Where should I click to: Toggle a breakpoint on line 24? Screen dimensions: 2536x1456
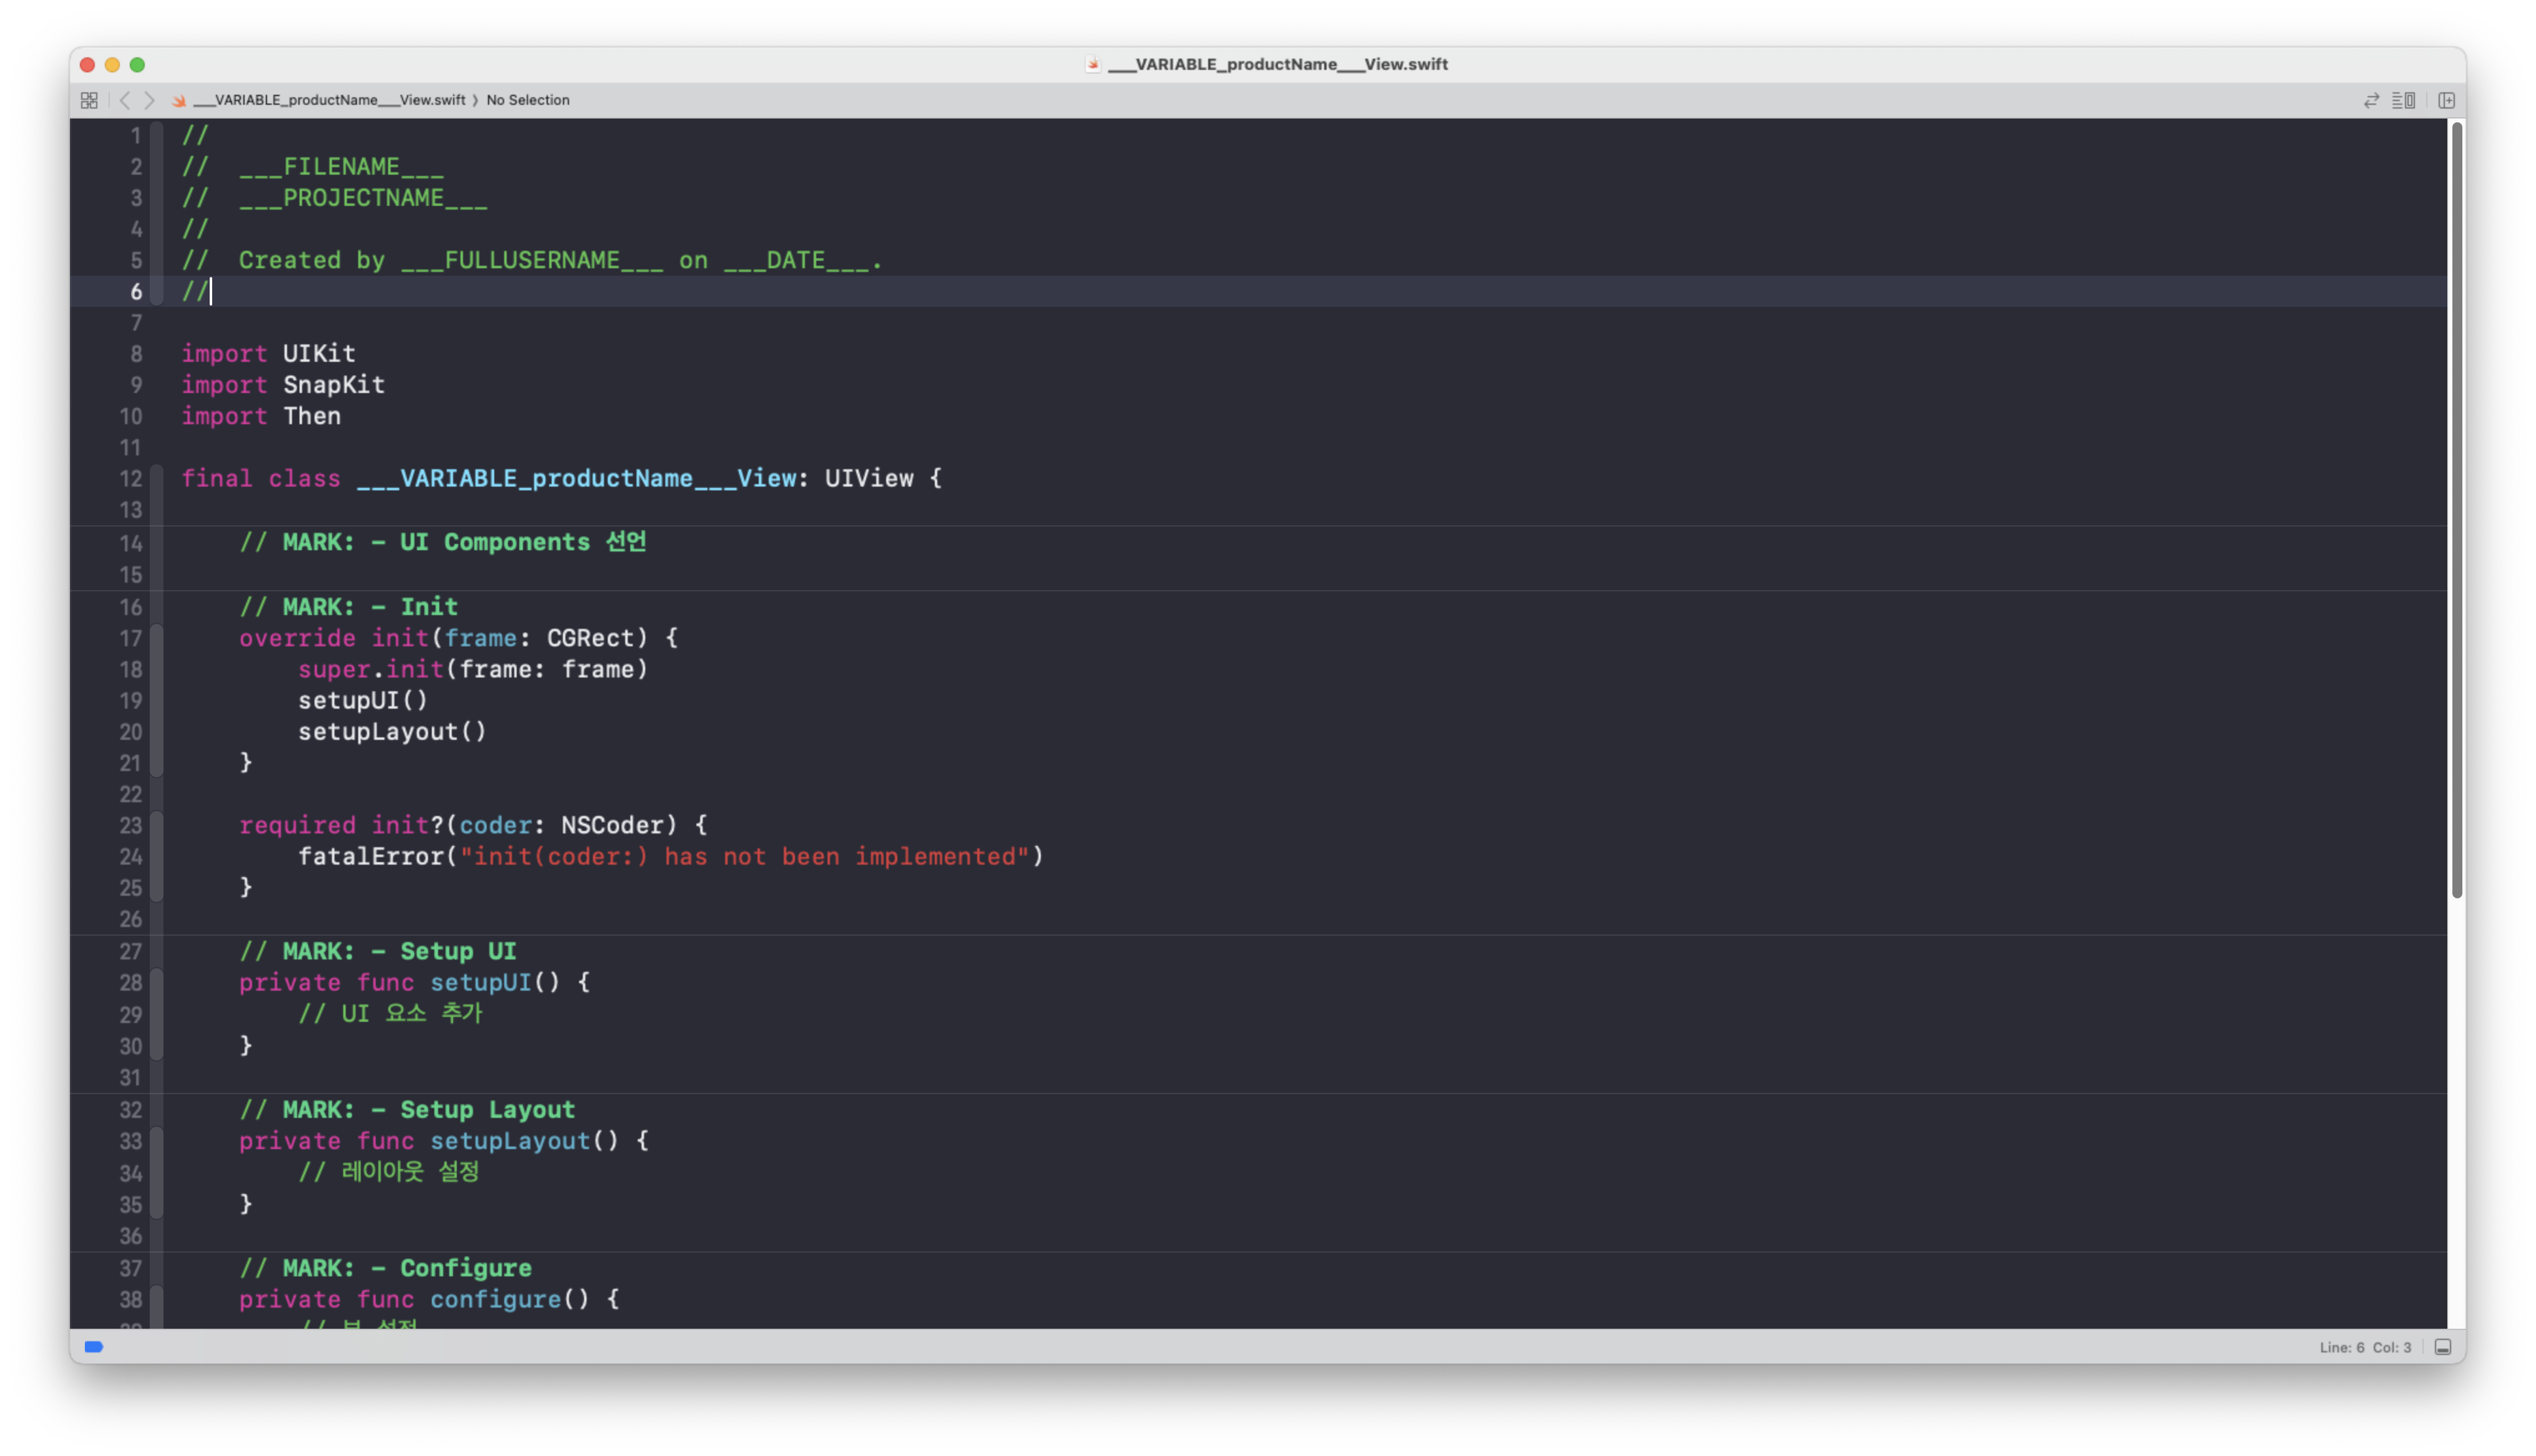click(130, 857)
